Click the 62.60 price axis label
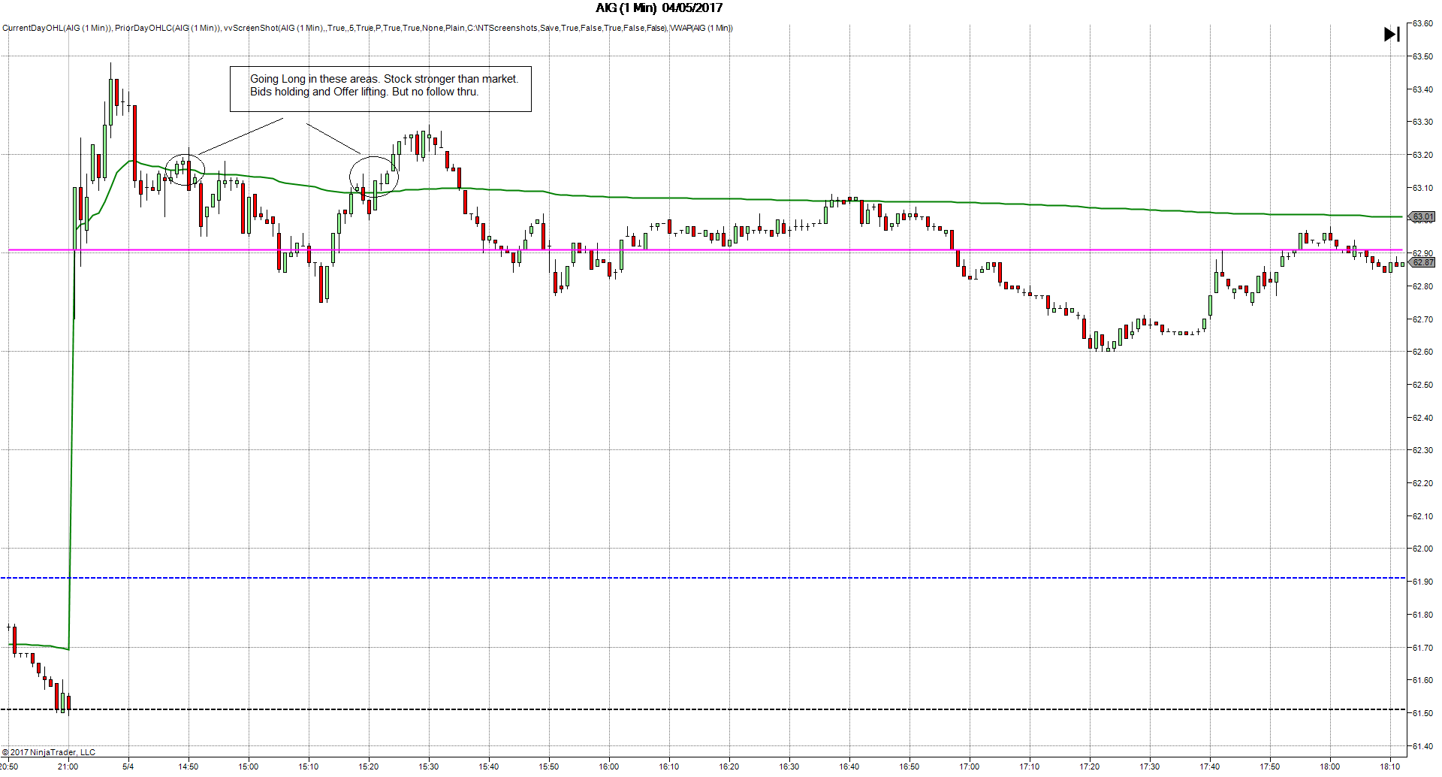Image resolution: width=1442 pixels, height=777 pixels. coord(1422,352)
